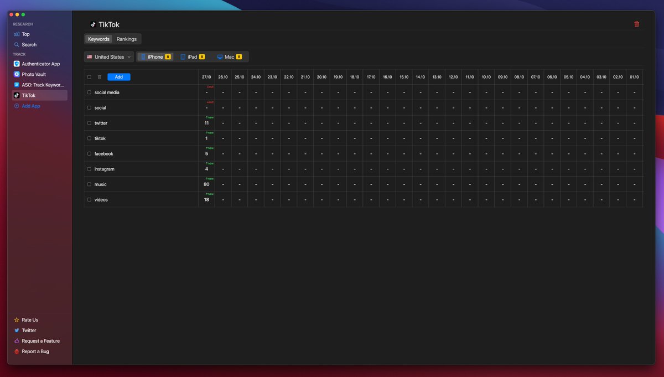The width and height of the screenshot is (664, 377).
Task: Click the Request a Feature thumbs-up icon
Action: (x=17, y=341)
